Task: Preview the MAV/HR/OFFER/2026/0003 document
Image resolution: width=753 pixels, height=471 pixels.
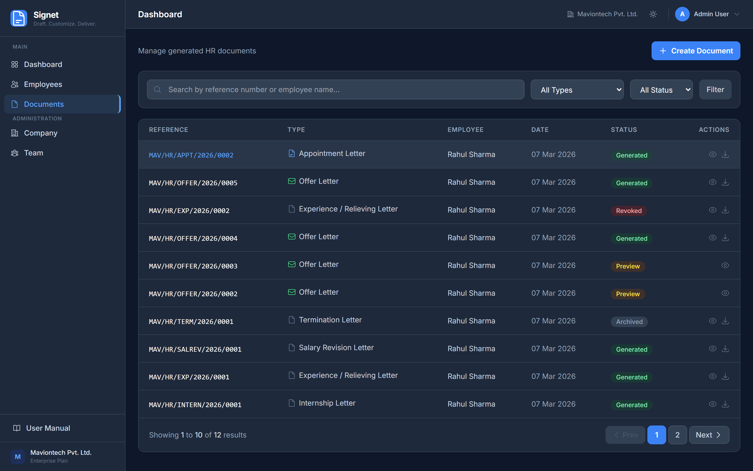Action: click(725, 265)
